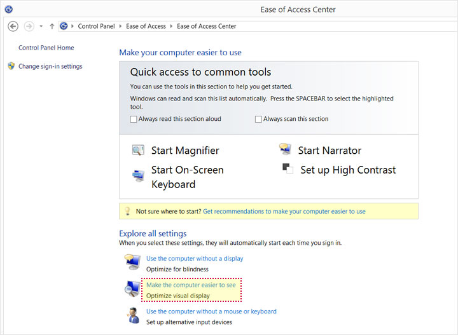Navigate to Control Panel in breadcrumb

[97, 26]
